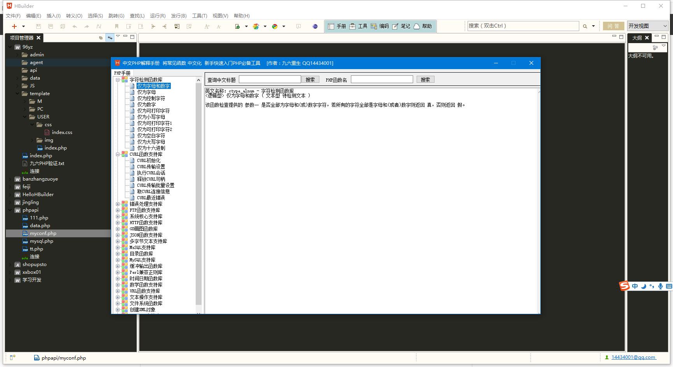Open 笔记 notes in the blue toolbar group

[401, 26]
